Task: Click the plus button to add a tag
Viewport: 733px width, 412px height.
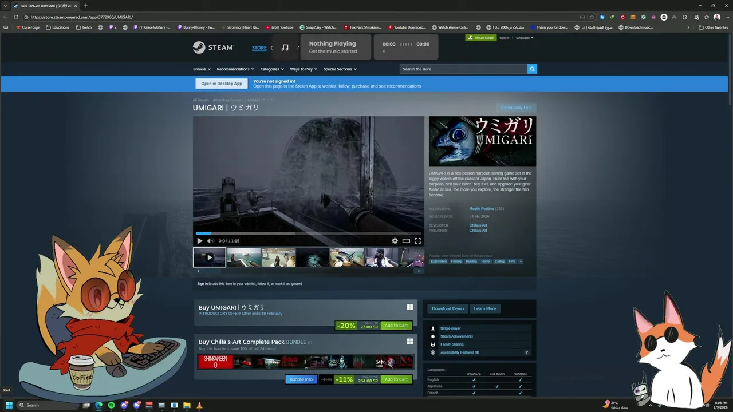Action: click(x=521, y=262)
